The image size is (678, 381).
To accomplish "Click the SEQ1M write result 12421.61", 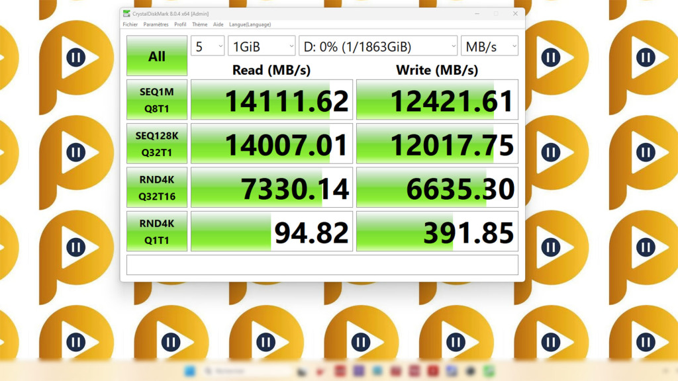I will coord(437,100).
